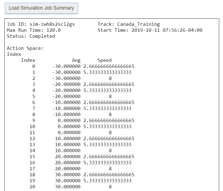This screenshot has width=223, height=191.
Task: Click the index 15 row number
Action: [32, 157]
